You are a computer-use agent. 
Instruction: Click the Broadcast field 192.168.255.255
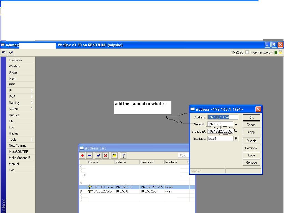pos(220,131)
